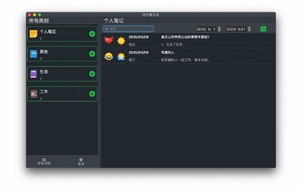Click the yellow sticky note icon for 个人笔记
Screen dimensions: 302x189
pyautogui.click(x=33, y=34)
